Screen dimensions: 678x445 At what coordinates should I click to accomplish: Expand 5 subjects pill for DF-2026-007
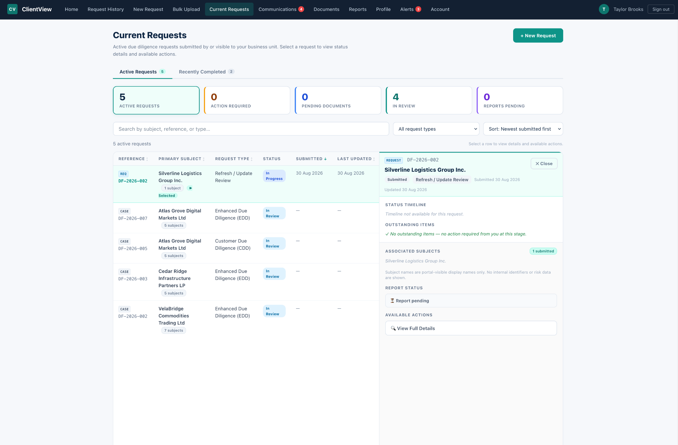pos(174,225)
